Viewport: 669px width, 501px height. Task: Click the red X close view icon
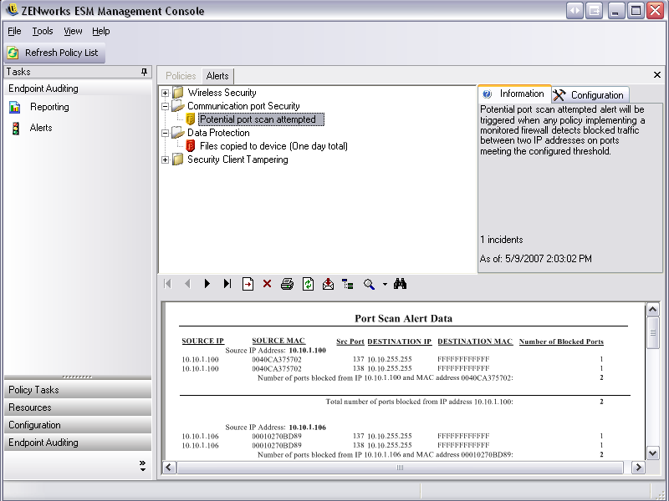pyautogui.click(x=267, y=284)
